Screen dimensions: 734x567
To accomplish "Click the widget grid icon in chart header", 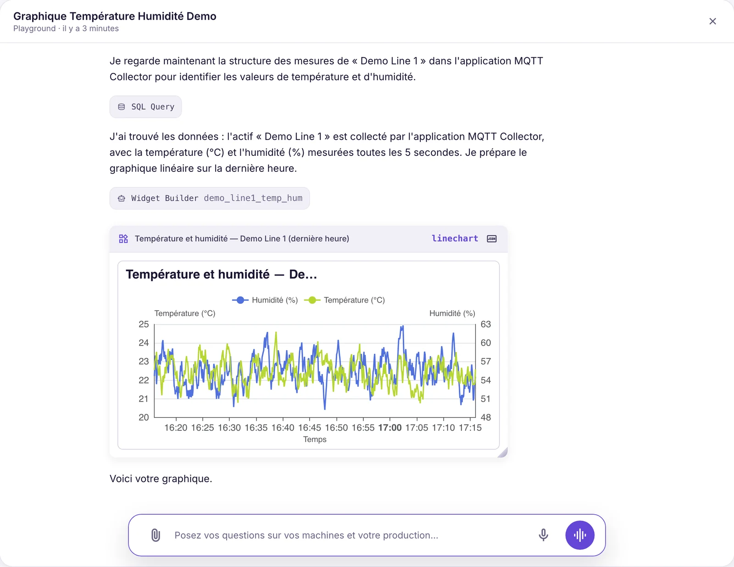I will coord(123,239).
